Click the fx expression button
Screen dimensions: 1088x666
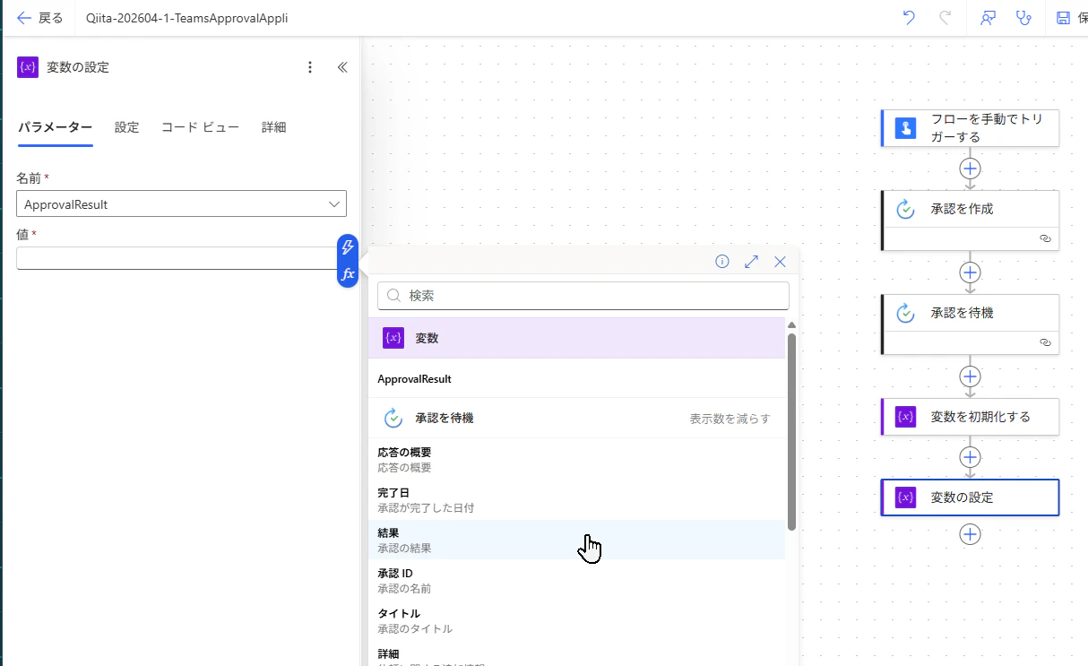point(348,273)
